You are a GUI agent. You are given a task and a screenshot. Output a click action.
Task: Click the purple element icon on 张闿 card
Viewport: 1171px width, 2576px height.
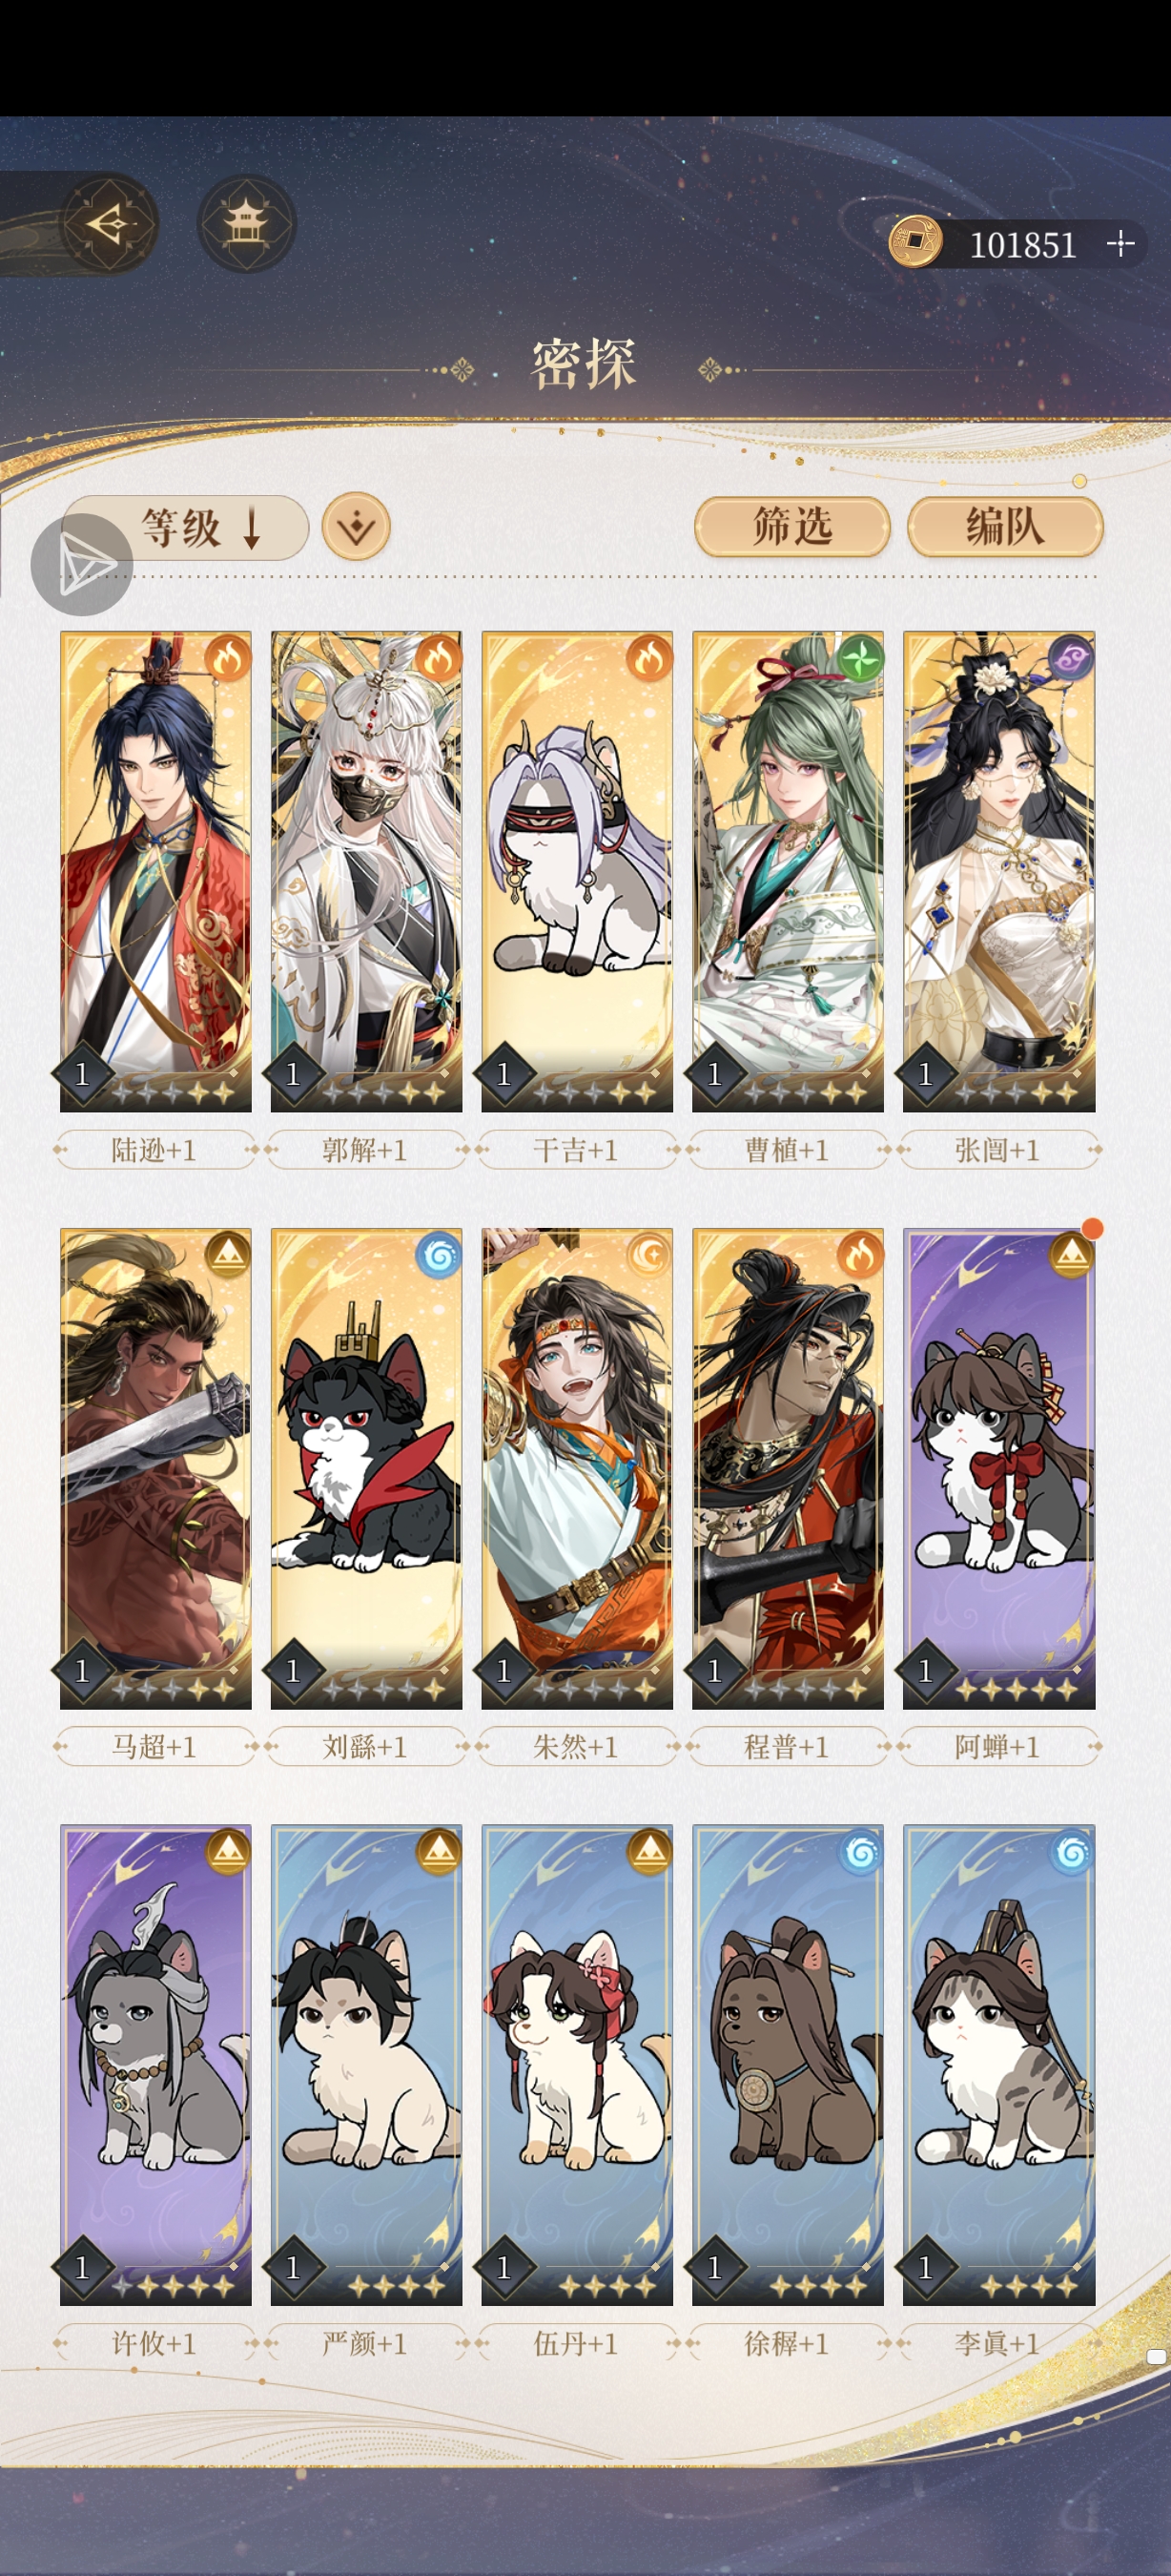point(1071,659)
